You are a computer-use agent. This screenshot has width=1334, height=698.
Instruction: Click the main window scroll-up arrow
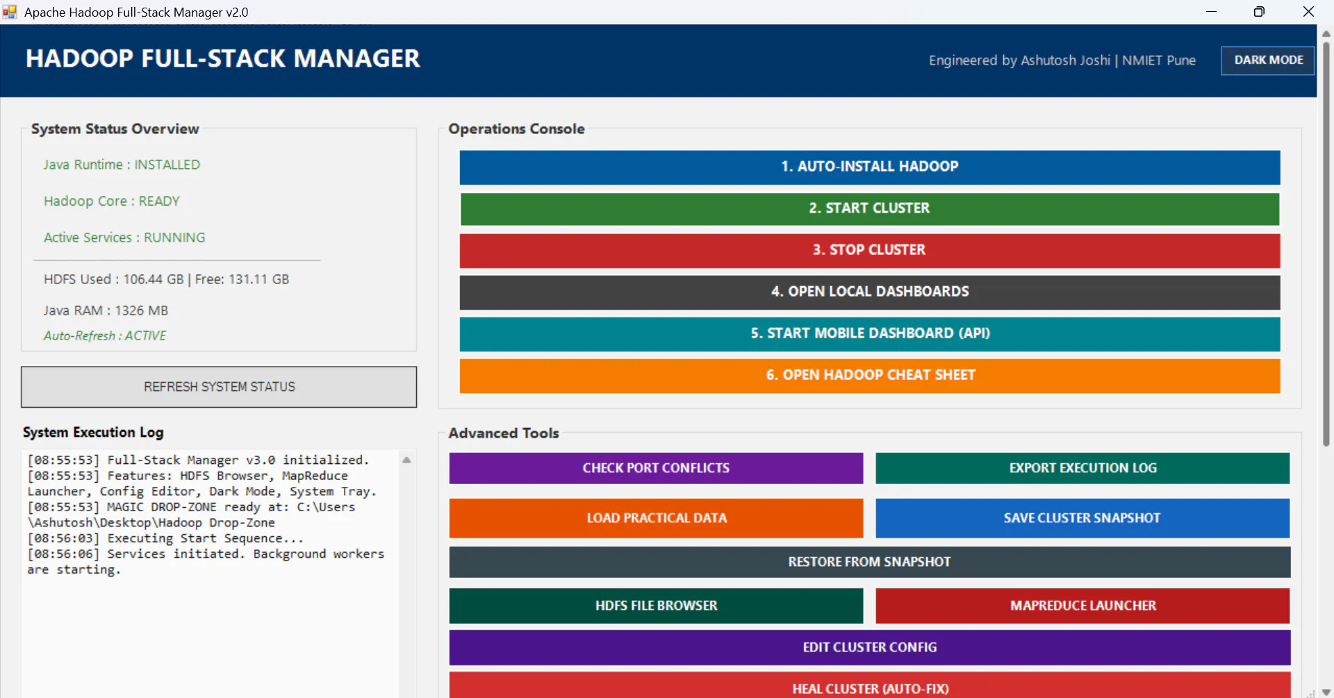click(1326, 33)
